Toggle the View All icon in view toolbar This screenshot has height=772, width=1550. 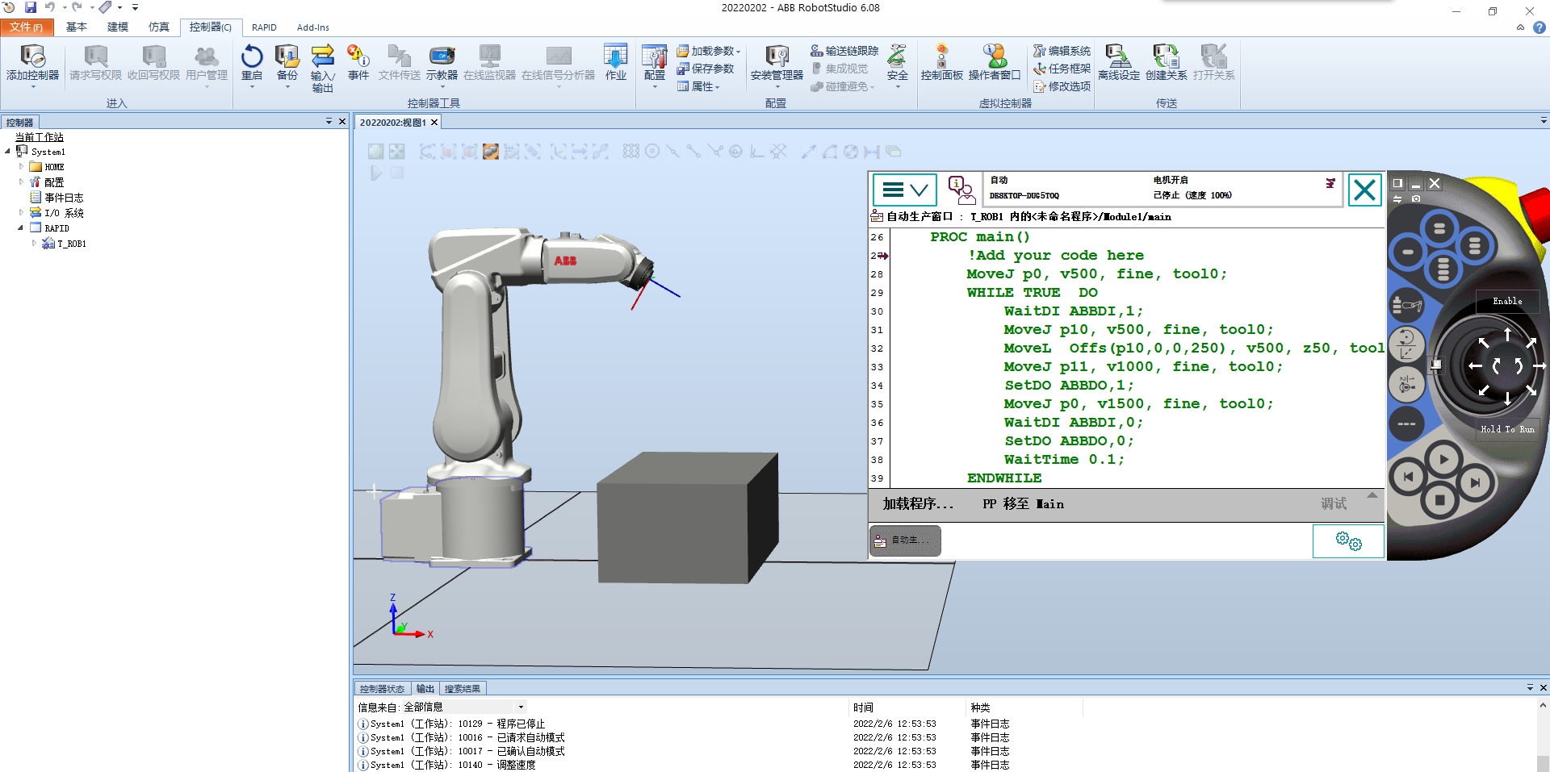pos(375,152)
